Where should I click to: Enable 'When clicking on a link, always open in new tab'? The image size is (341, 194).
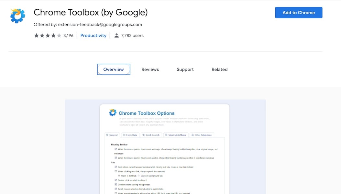pos(116,171)
